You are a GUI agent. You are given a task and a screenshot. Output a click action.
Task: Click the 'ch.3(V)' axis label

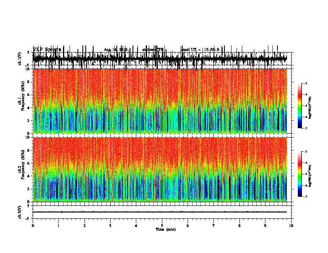coord(20,212)
